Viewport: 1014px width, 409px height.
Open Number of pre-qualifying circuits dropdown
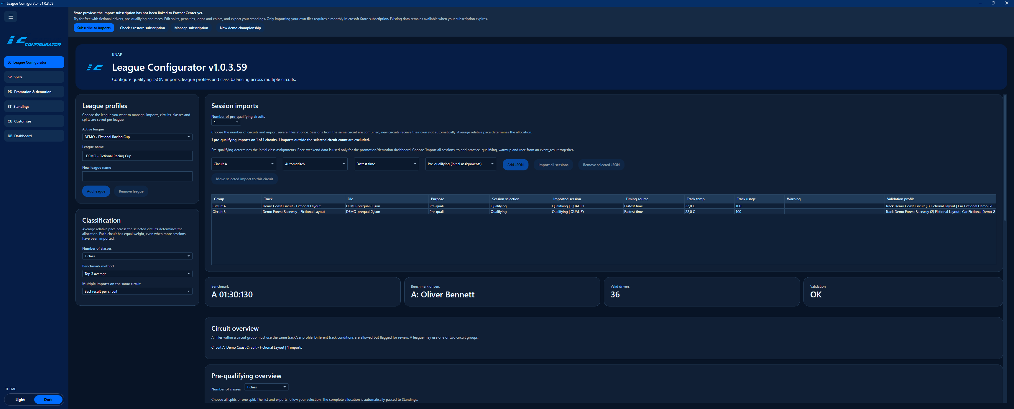tap(226, 122)
